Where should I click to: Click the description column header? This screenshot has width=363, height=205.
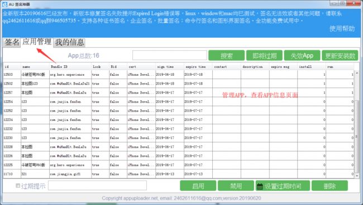click(x=255, y=67)
